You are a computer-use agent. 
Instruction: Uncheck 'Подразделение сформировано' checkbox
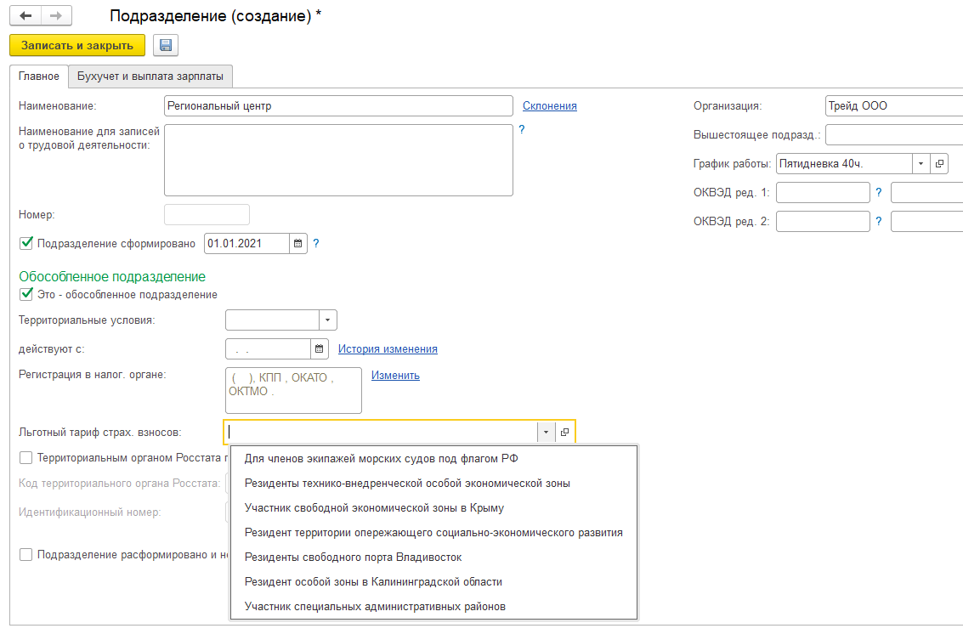[x=25, y=243]
